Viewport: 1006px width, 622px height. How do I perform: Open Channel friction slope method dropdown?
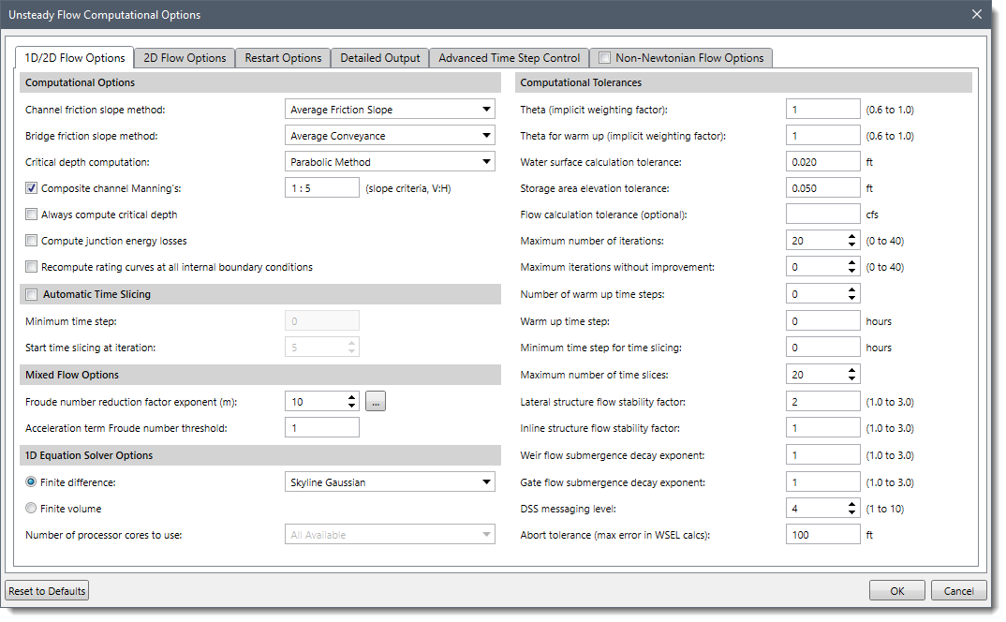pyautogui.click(x=390, y=110)
